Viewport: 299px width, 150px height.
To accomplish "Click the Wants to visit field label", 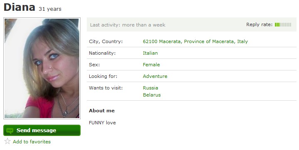I will click(105, 88).
